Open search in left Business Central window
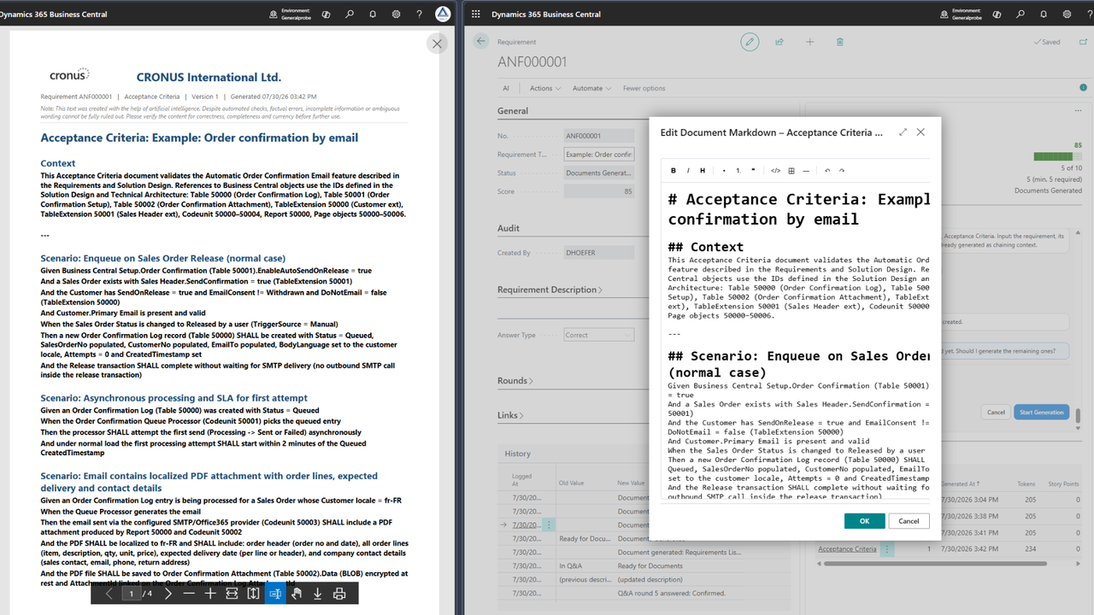The width and height of the screenshot is (1094, 615). 350,14
